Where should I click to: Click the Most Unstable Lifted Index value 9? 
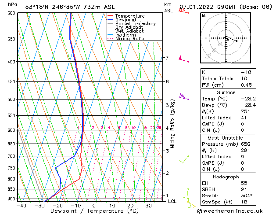pyautogui.click(x=242, y=157)
